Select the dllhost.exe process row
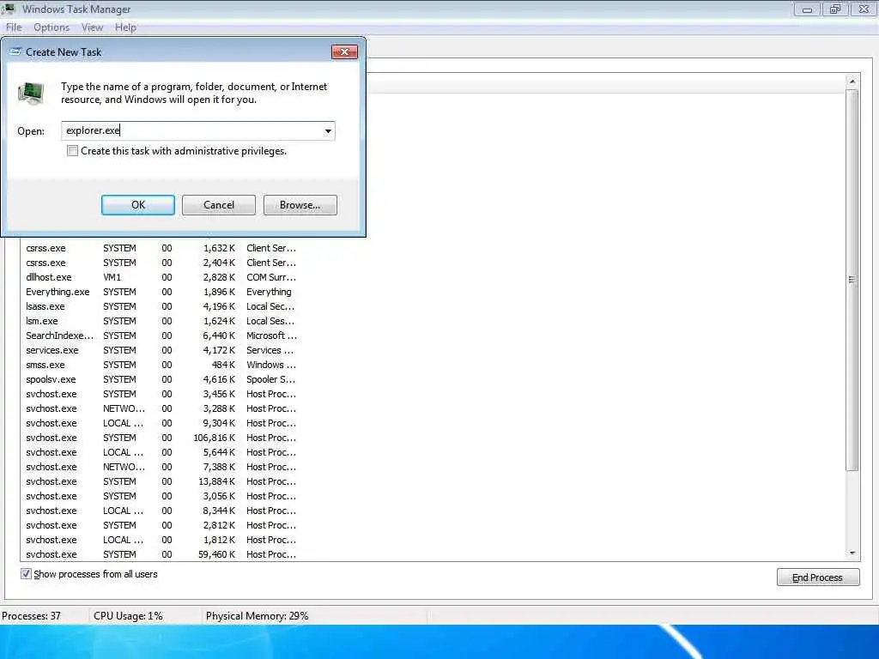 pyautogui.click(x=161, y=277)
